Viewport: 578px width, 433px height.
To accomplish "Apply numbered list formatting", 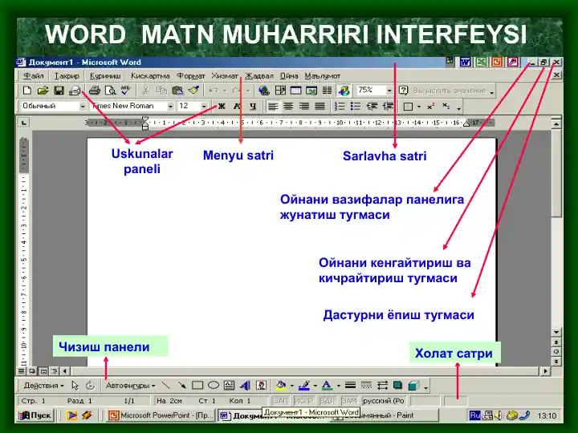I will click(x=340, y=107).
